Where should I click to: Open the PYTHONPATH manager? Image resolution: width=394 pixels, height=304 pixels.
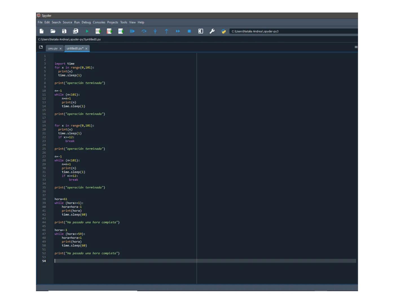(x=223, y=31)
